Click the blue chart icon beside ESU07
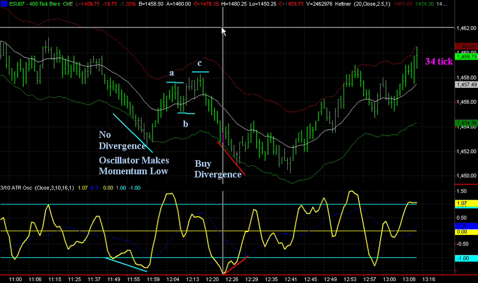478x283 pixels. [x=4, y=4]
